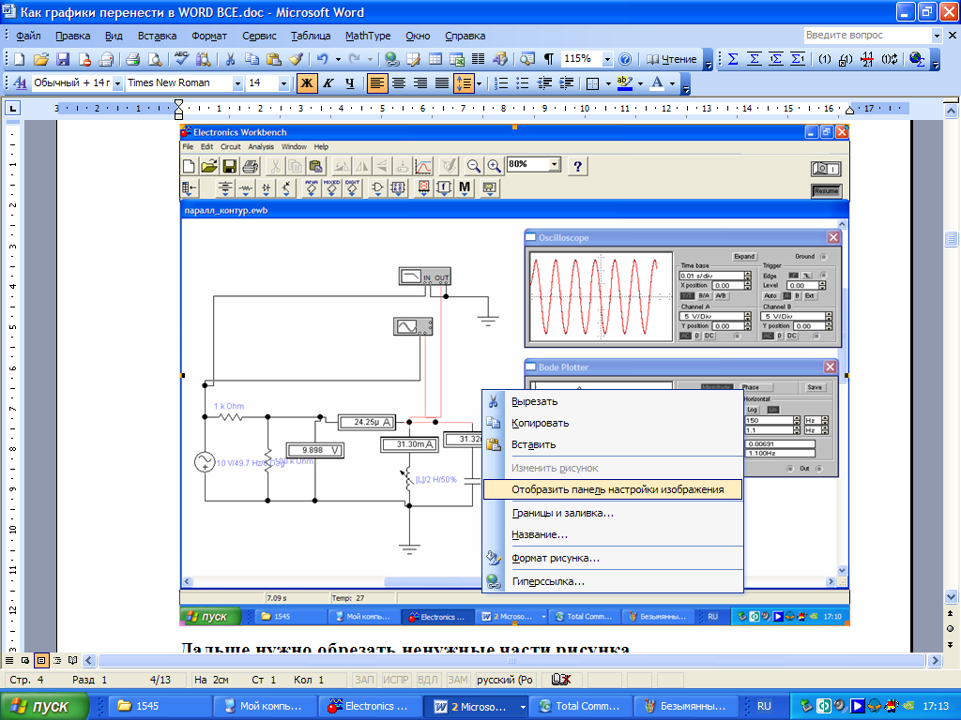
Task: Center the paragraph text
Action: tap(398, 82)
